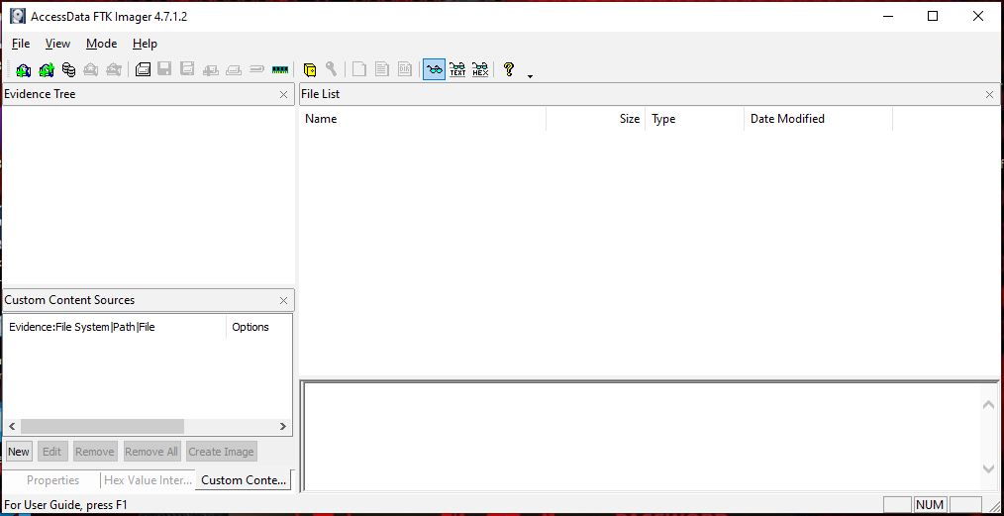The image size is (1004, 516).
Task: Click the Create Disk Image icon
Action: (143, 69)
